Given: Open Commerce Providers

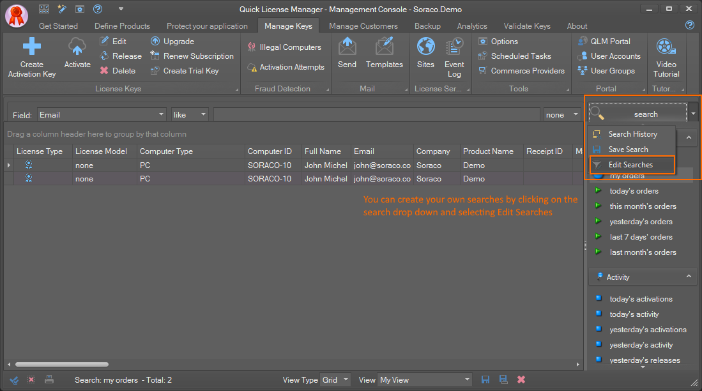Looking at the screenshot, I should pos(522,71).
